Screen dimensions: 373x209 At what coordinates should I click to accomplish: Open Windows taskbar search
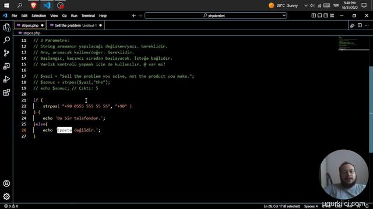[20, 5]
